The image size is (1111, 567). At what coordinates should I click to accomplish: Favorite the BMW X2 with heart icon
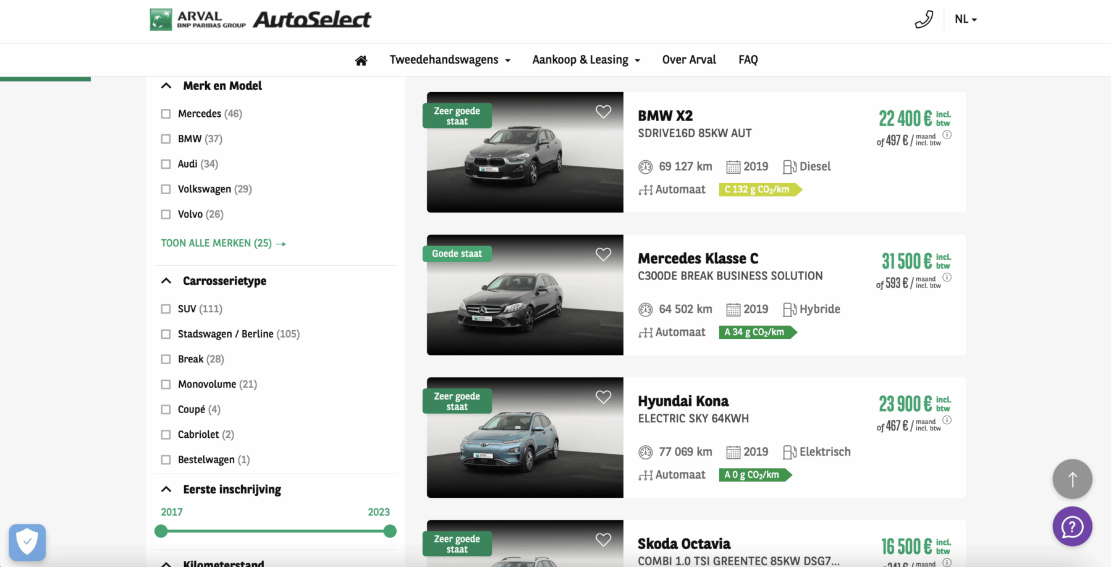(x=603, y=111)
